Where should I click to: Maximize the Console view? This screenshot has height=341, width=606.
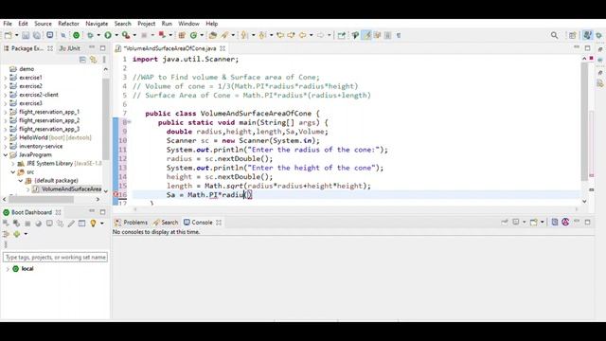point(587,223)
